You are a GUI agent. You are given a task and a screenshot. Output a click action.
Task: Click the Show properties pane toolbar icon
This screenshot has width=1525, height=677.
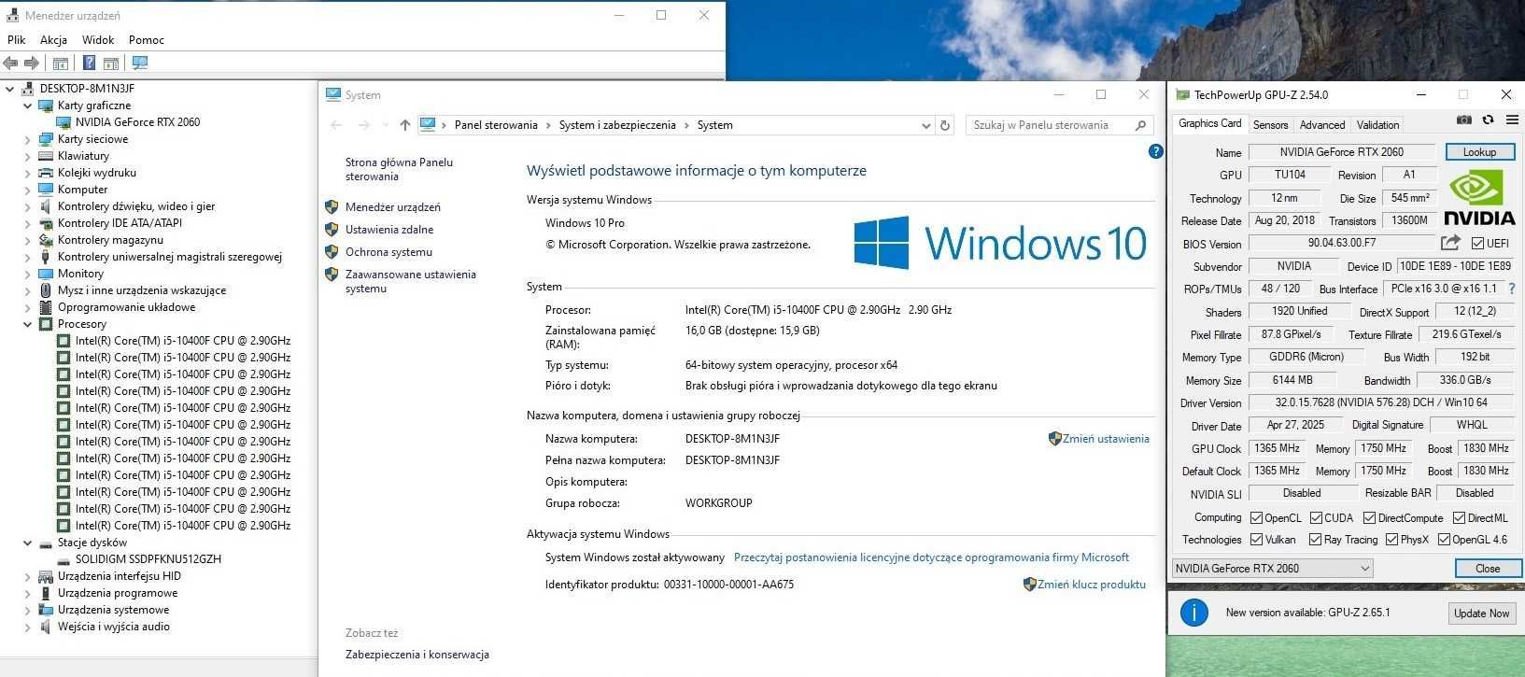pyautogui.click(x=111, y=63)
